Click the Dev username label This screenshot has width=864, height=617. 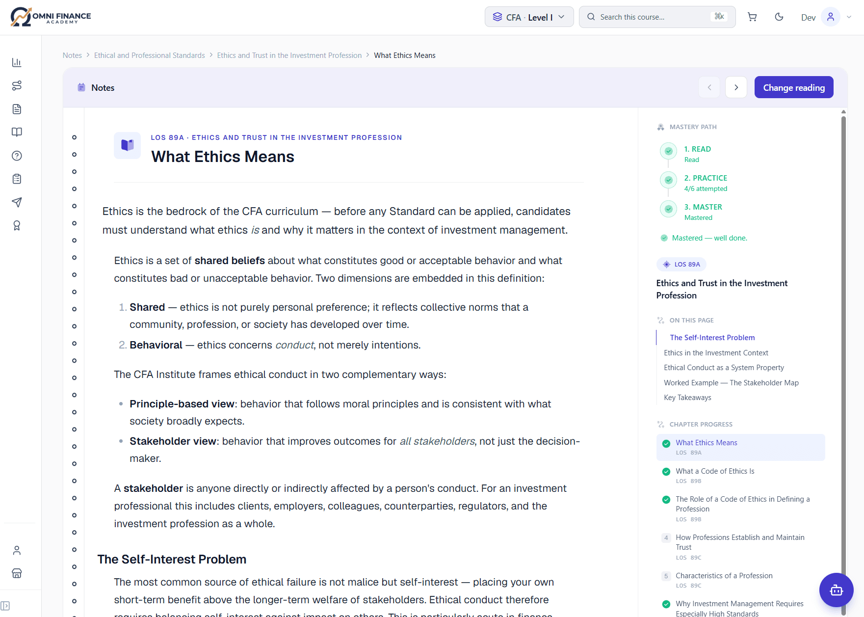pos(808,18)
